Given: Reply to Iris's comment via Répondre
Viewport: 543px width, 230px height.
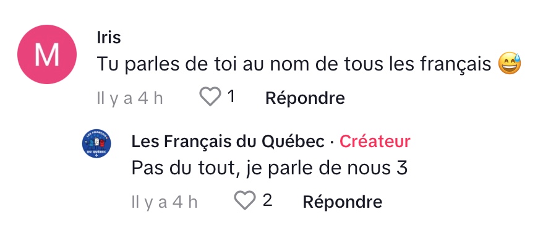Looking at the screenshot, I should (x=305, y=98).
